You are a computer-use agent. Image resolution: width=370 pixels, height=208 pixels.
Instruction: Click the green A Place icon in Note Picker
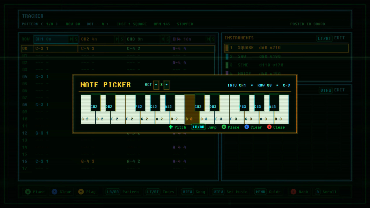click(x=224, y=127)
